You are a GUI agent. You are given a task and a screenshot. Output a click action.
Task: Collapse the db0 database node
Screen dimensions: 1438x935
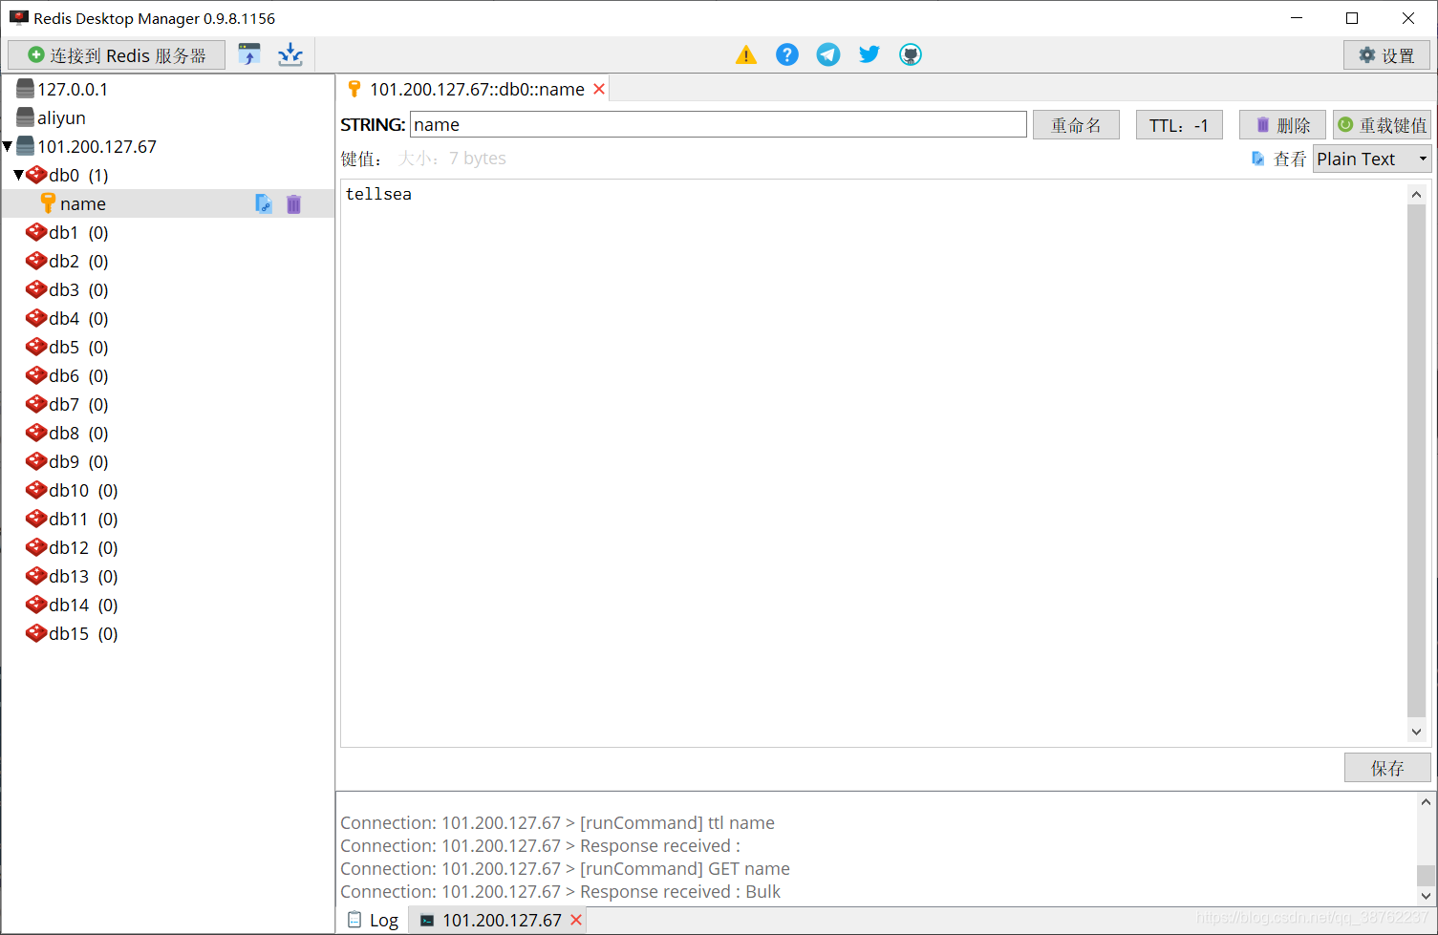pos(18,175)
